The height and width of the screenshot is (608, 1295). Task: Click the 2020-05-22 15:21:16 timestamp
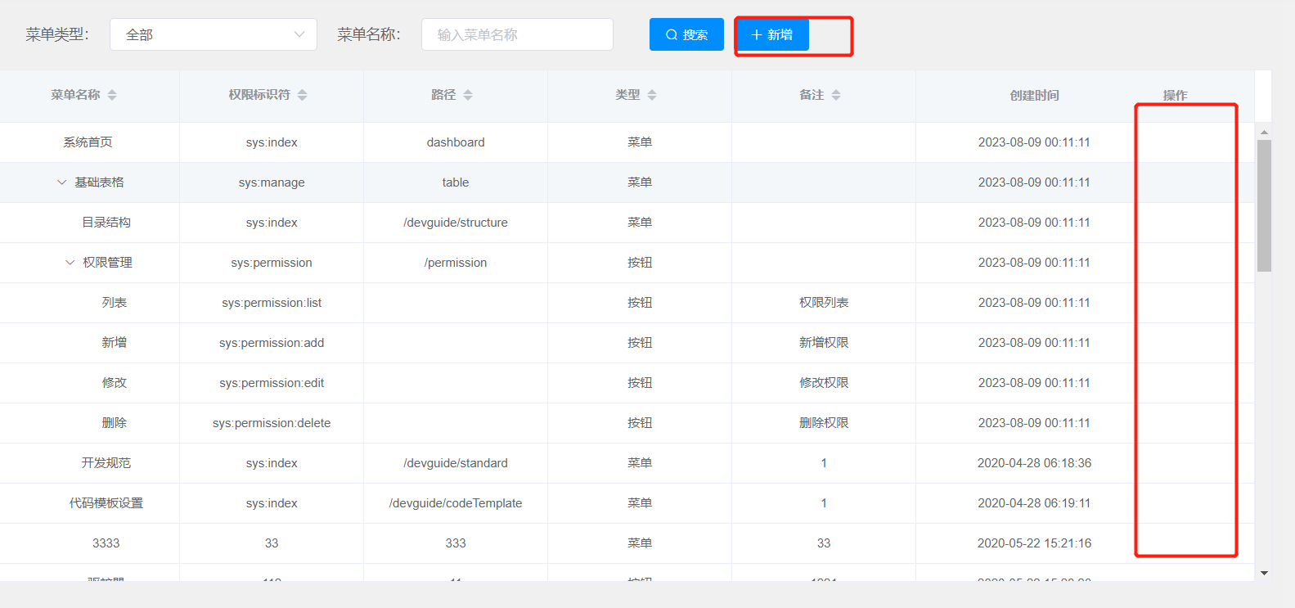(x=1034, y=543)
